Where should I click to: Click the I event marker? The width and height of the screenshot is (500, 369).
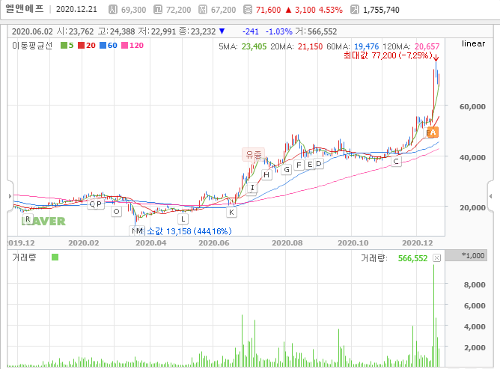[252, 188]
